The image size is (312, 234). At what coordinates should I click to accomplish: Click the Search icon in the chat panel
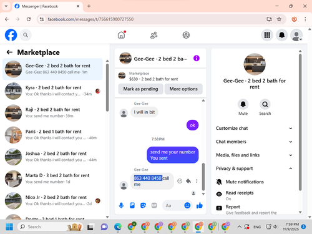[x=265, y=104]
